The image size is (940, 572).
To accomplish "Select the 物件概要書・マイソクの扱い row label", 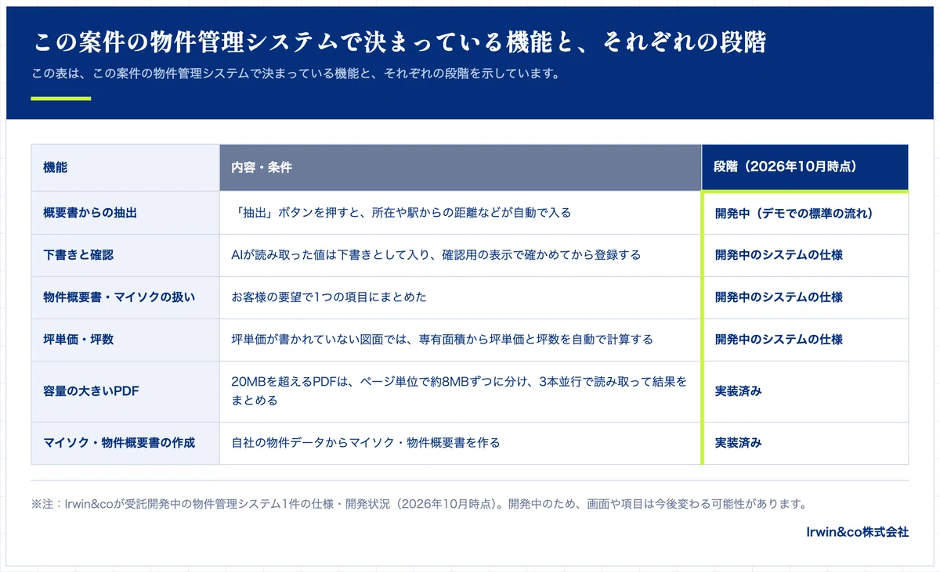I will 119,297.
